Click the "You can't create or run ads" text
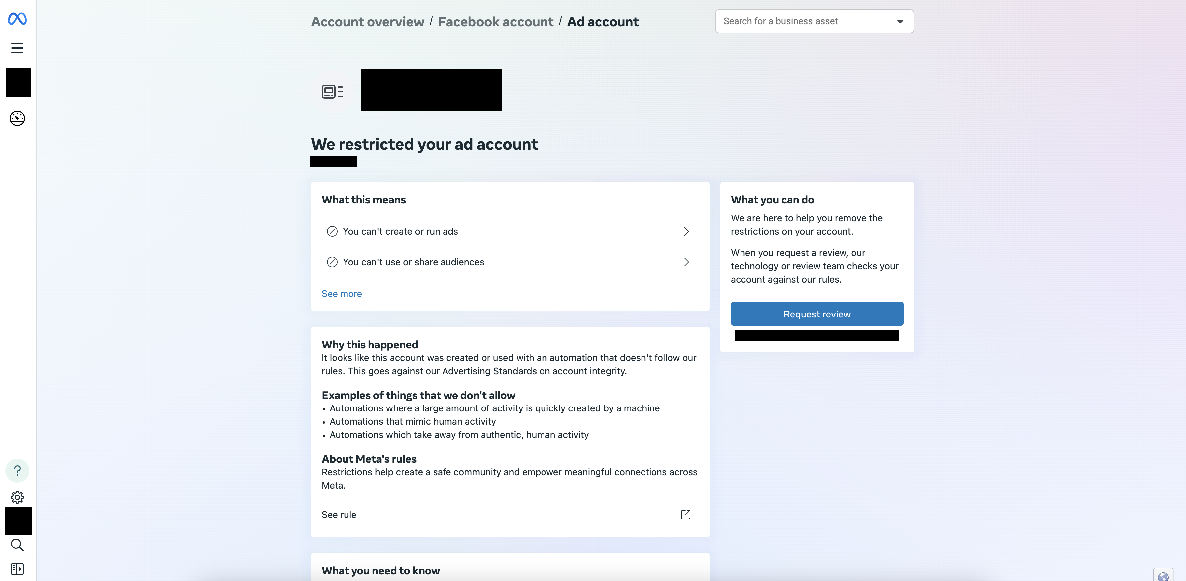 pos(400,231)
